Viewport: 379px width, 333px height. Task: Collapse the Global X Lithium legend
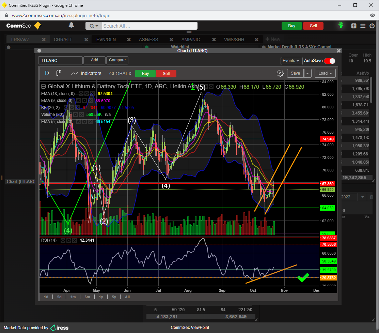pos(43,86)
